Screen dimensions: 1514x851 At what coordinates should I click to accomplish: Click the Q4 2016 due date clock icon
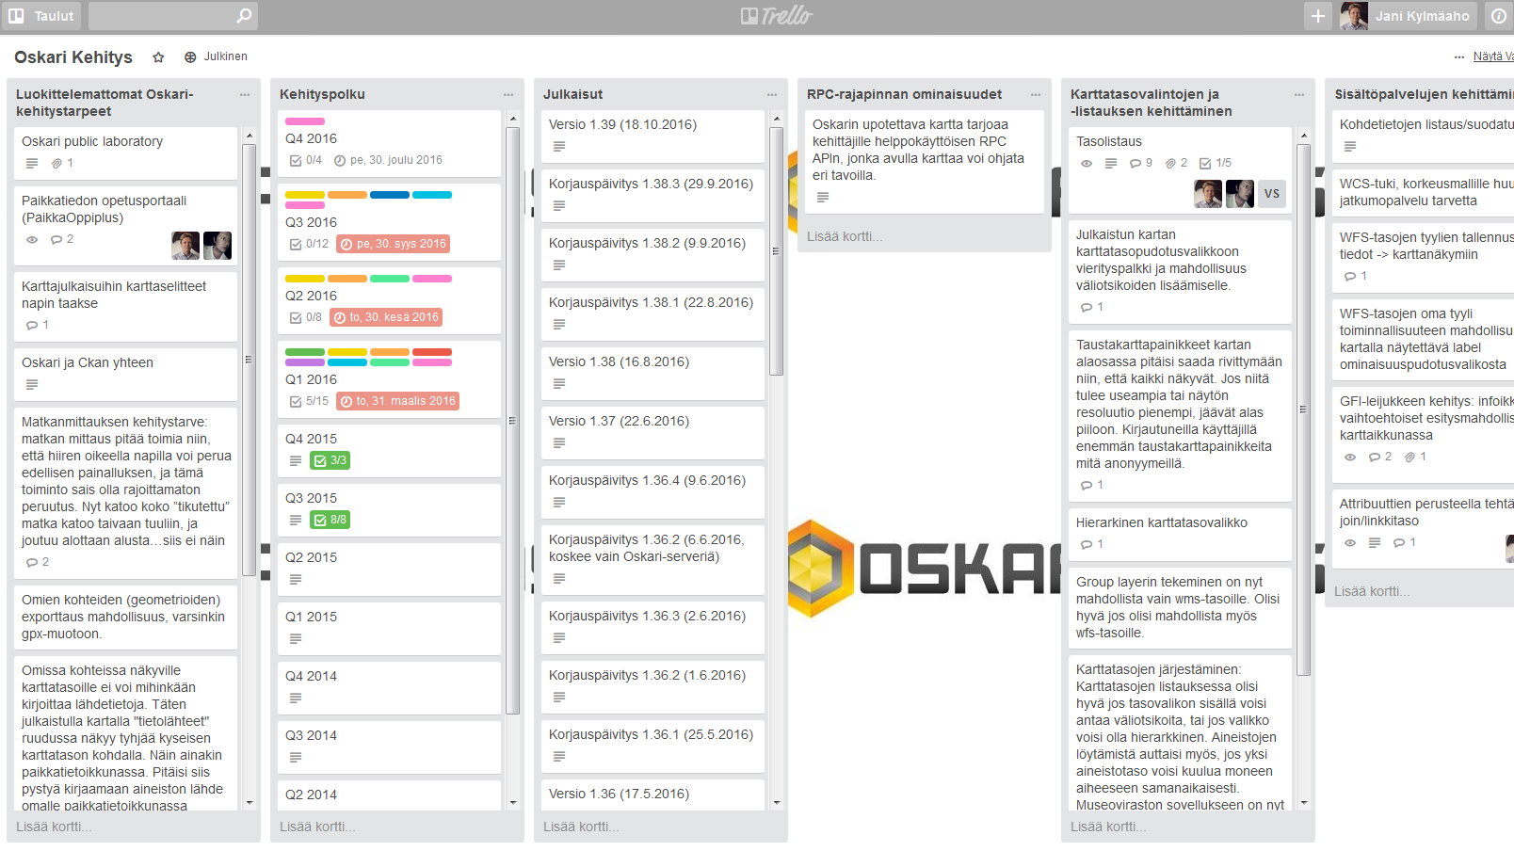(340, 160)
